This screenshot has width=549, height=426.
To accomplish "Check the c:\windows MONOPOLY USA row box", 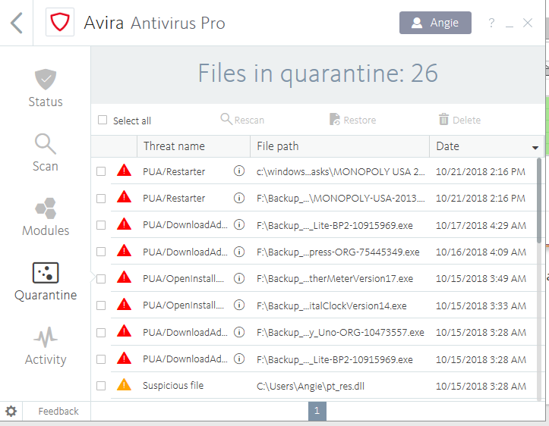I will tap(101, 171).
